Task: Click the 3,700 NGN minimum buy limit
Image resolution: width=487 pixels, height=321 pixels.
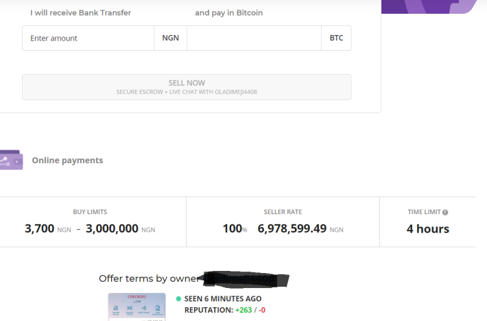Action: coord(48,229)
